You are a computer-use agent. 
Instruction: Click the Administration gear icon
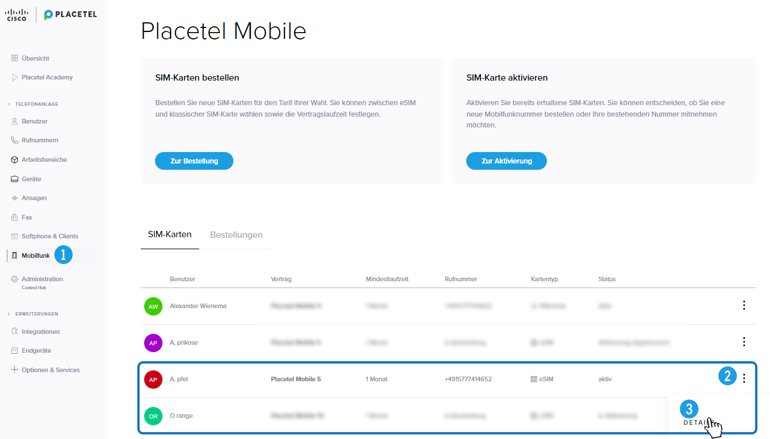pyautogui.click(x=14, y=279)
